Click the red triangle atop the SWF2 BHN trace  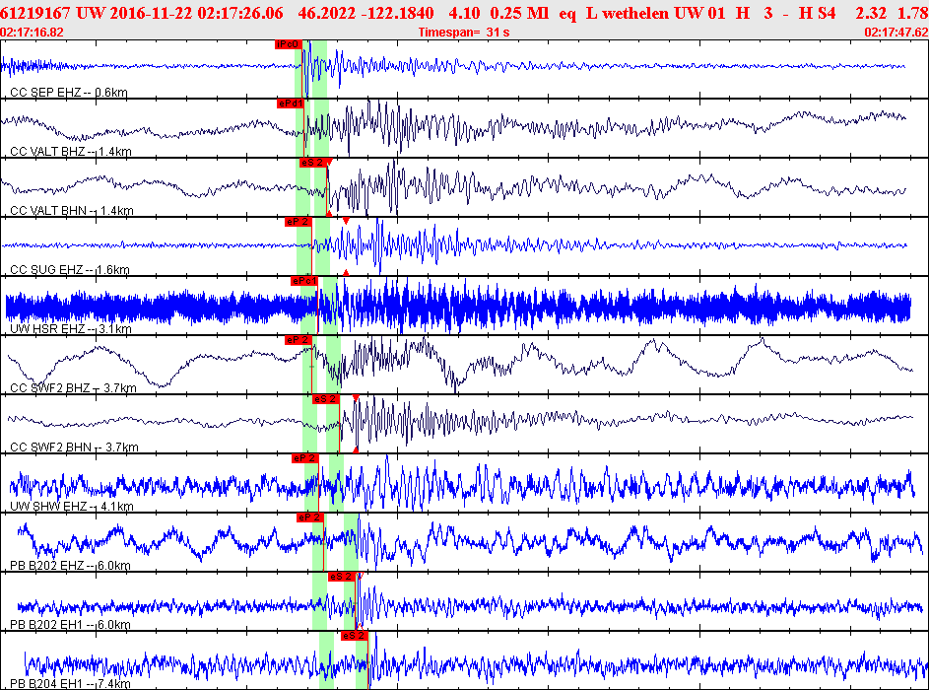(x=356, y=398)
